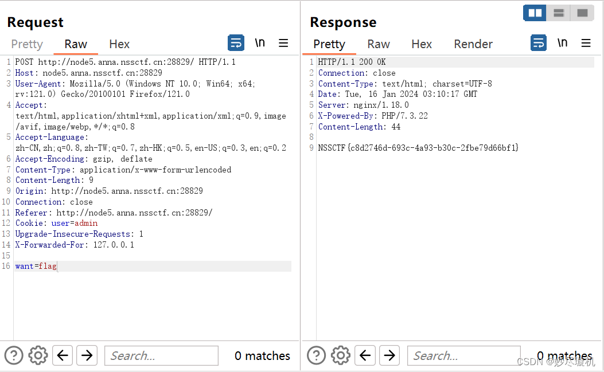Click the NSSCTF flag text in response
The width and height of the screenshot is (604, 372).
(x=418, y=148)
